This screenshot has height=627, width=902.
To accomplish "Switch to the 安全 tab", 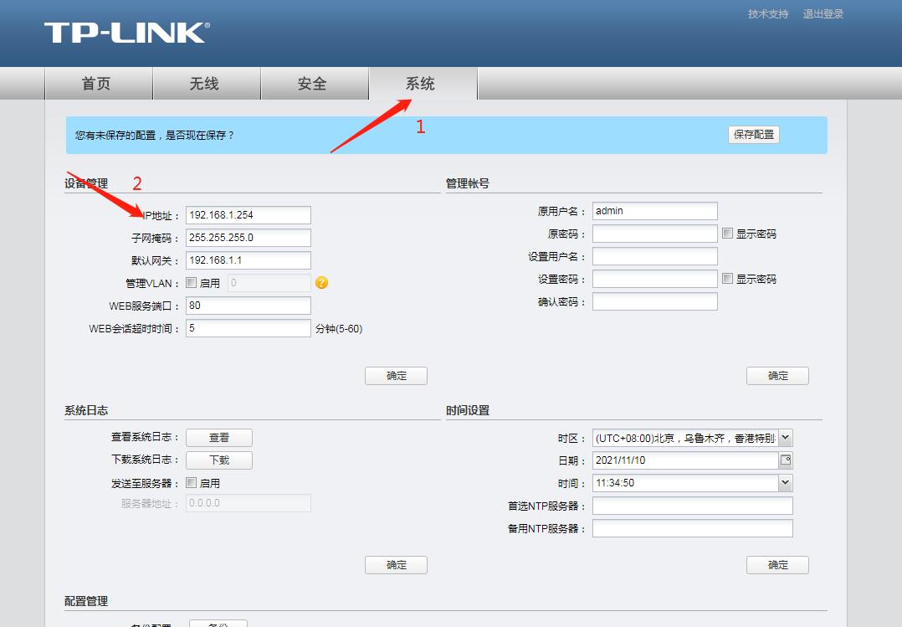I will [x=313, y=84].
